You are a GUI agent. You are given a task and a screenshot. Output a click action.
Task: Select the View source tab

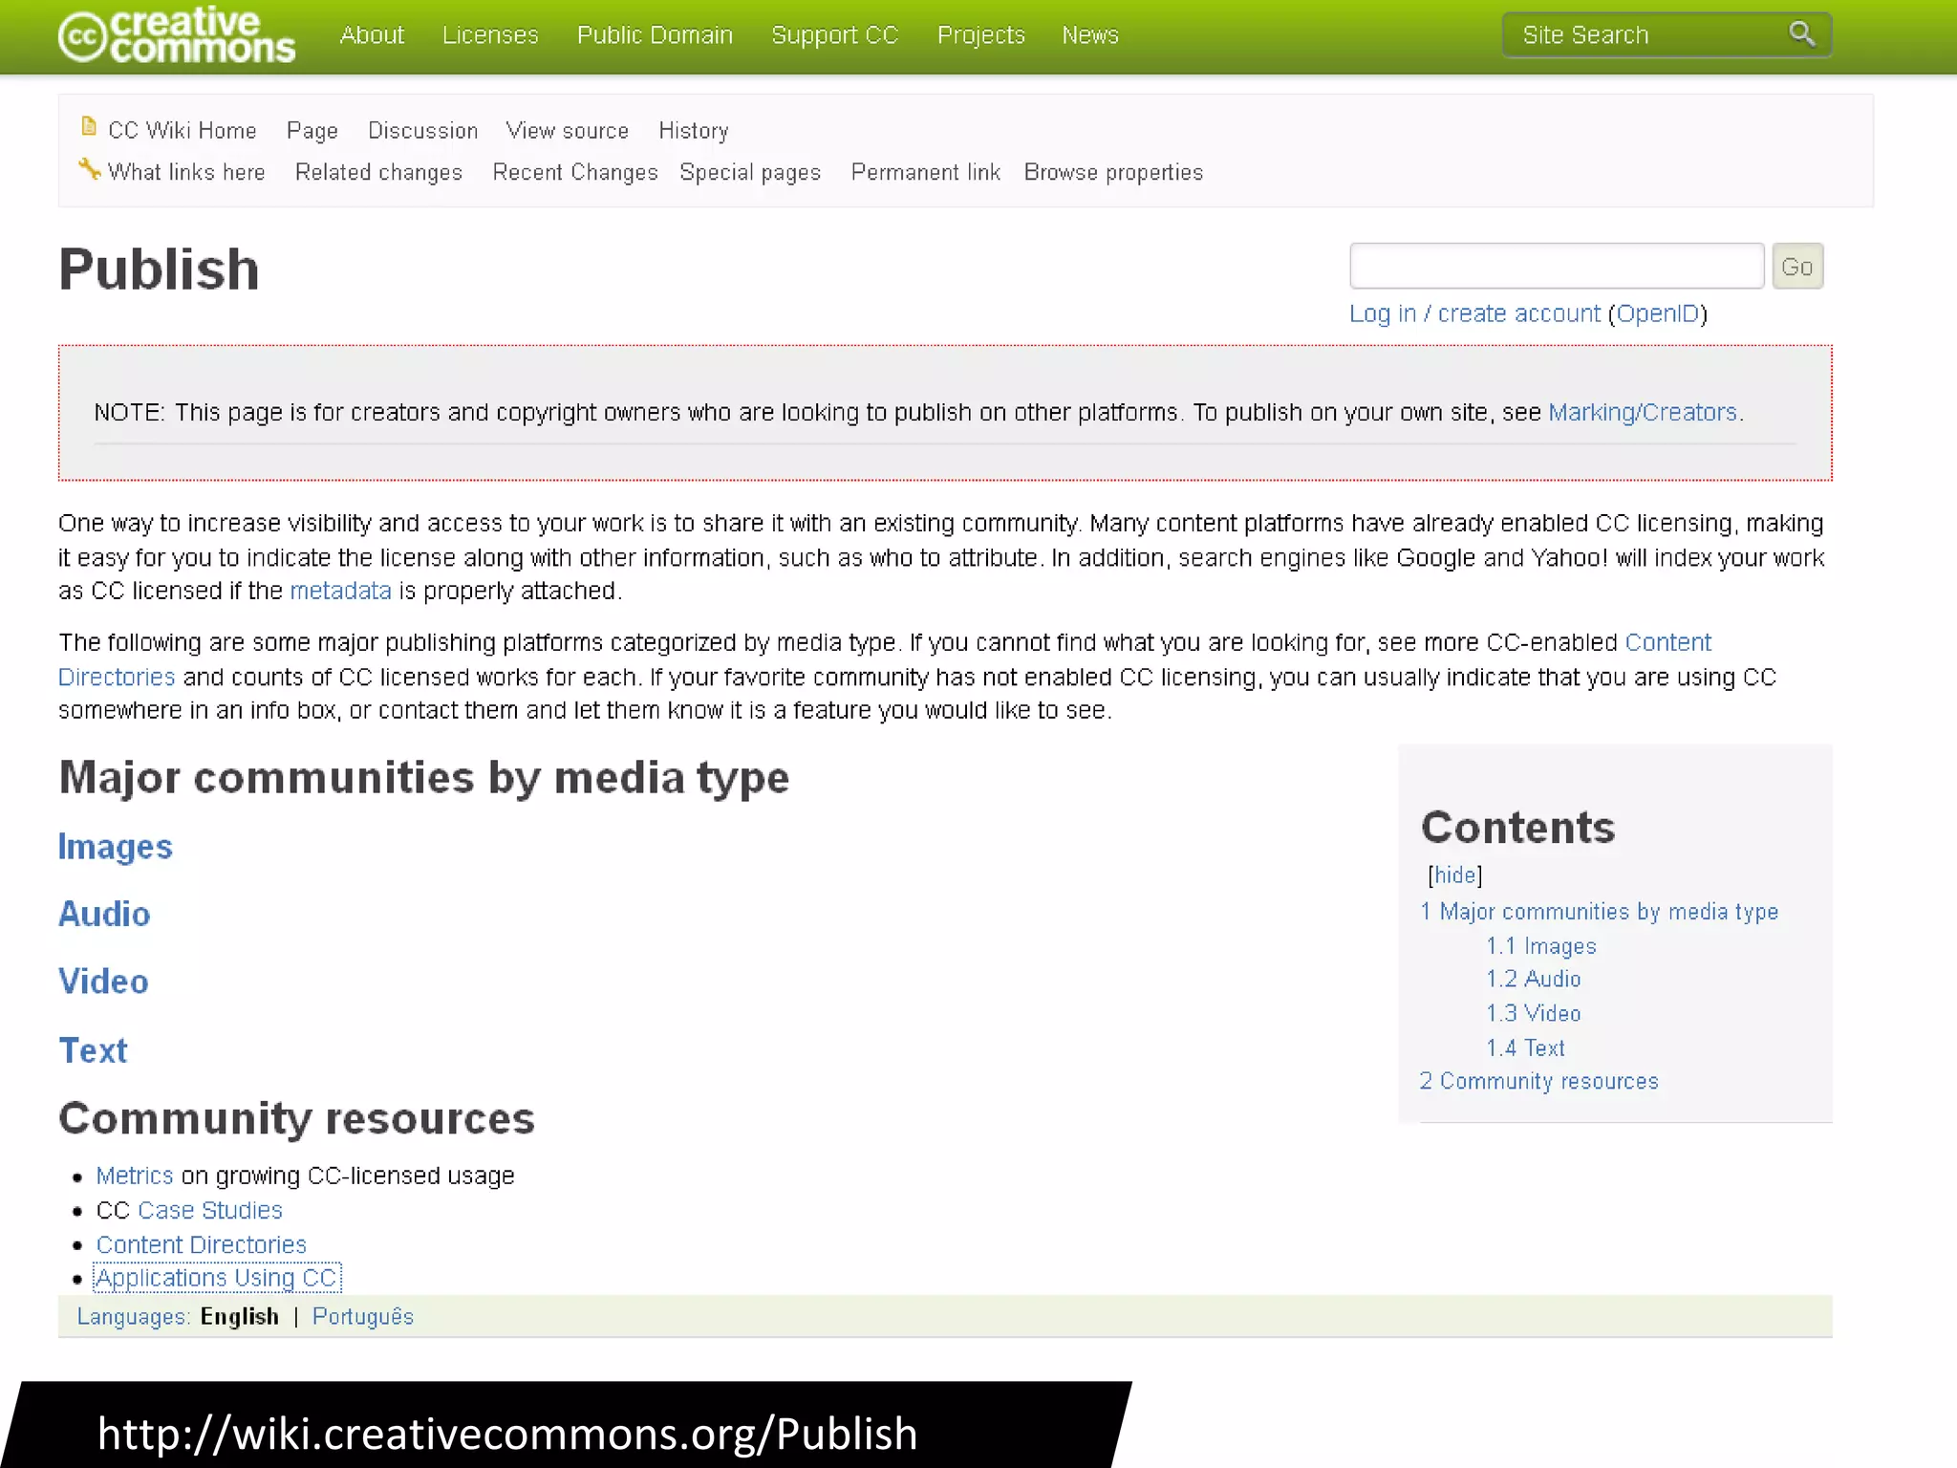click(568, 130)
